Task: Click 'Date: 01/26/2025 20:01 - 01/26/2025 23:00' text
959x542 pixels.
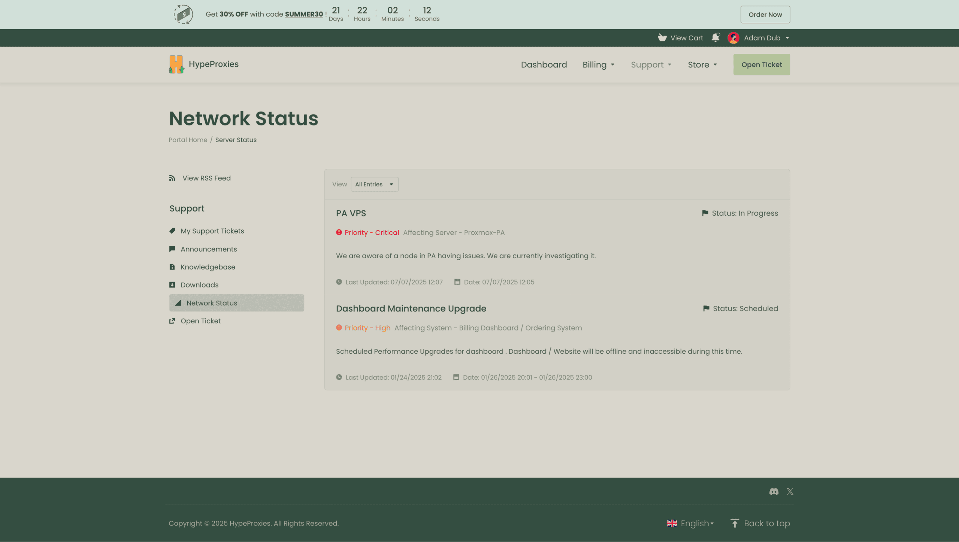Action: pyautogui.click(x=527, y=377)
